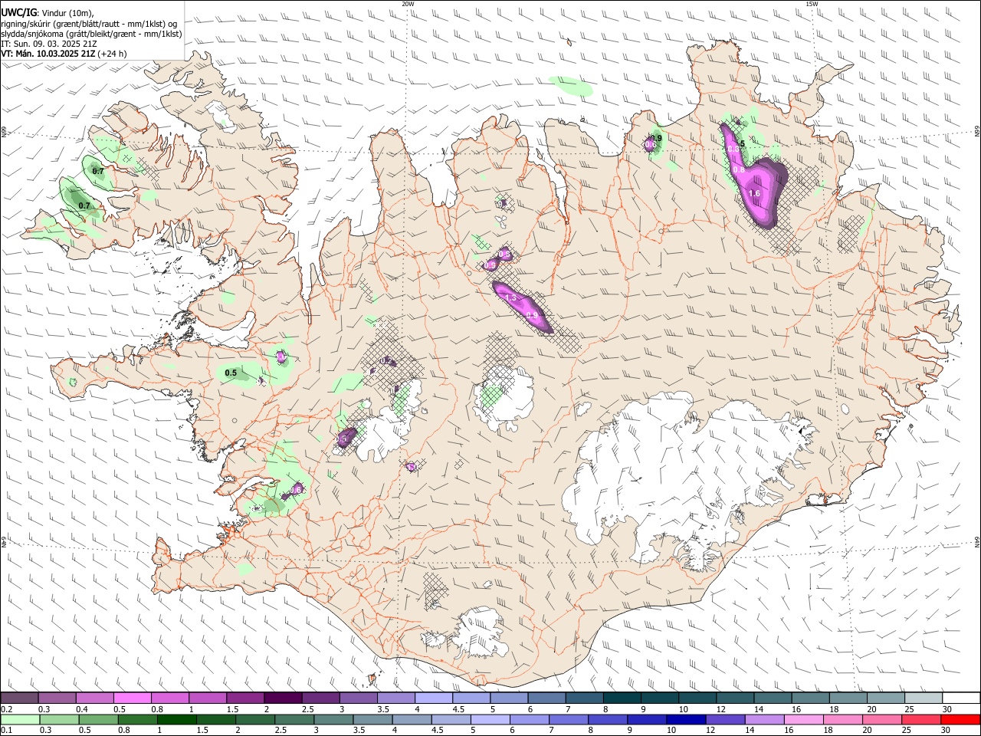The height and width of the screenshot is (736, 981).
Task: Click the elongated purple snow band in central Iceland
Action: coord(523,306)
